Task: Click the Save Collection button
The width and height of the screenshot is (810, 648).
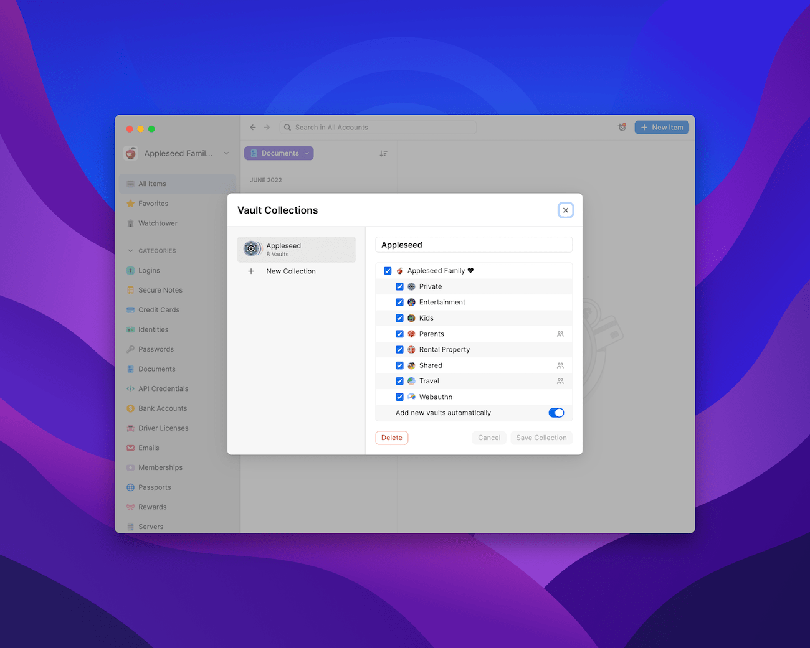Action: coord(541,438)
